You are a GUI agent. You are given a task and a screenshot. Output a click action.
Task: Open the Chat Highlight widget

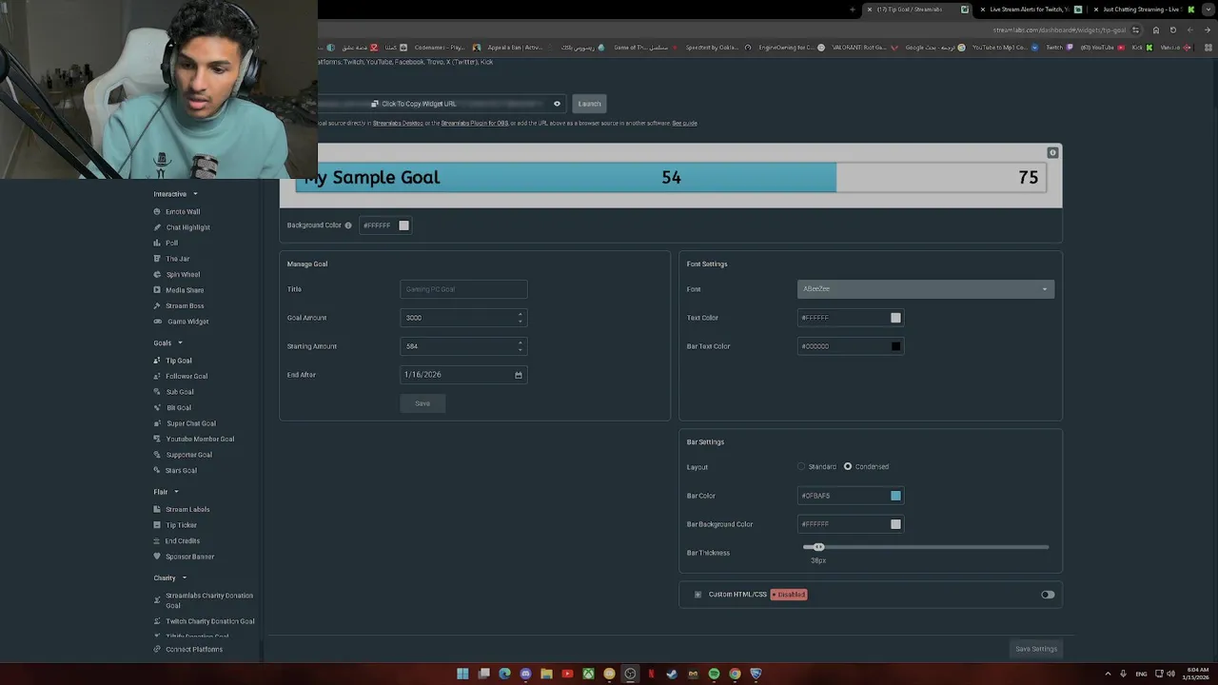pyautogui.click(x=187, y=227)
